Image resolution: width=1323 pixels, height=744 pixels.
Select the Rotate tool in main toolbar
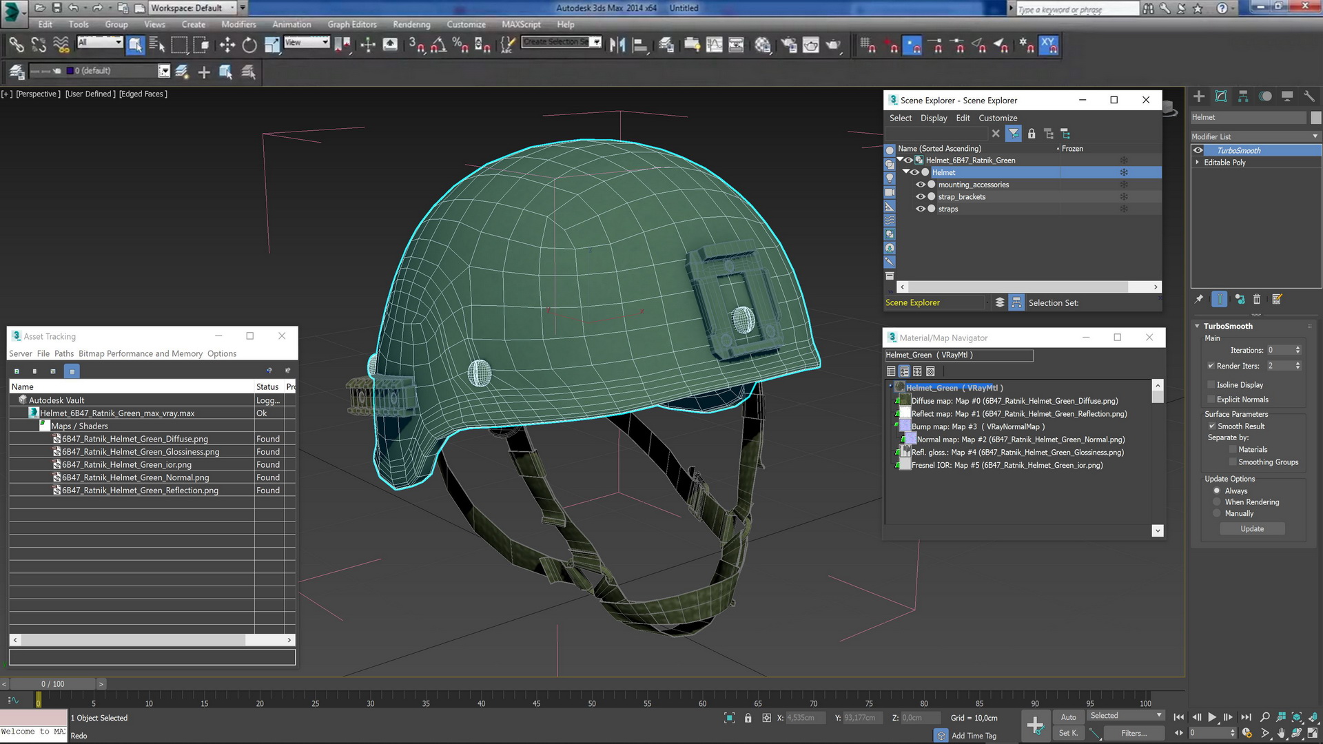pyautogui.click(x=249, y=45)
